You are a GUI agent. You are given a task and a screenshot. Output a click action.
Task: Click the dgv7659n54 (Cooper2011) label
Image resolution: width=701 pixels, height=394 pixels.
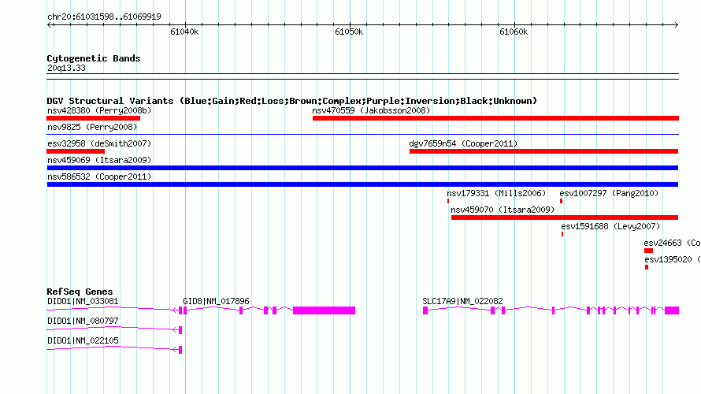pos(463,143)
